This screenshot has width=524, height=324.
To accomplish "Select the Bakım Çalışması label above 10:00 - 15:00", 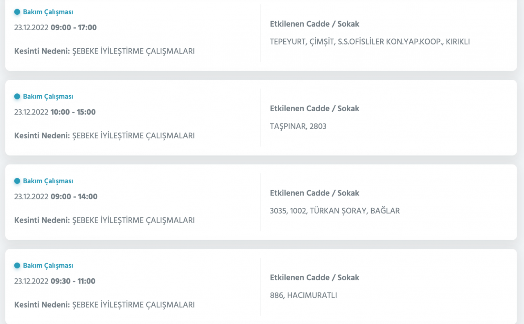I will [x=48, y=97].
